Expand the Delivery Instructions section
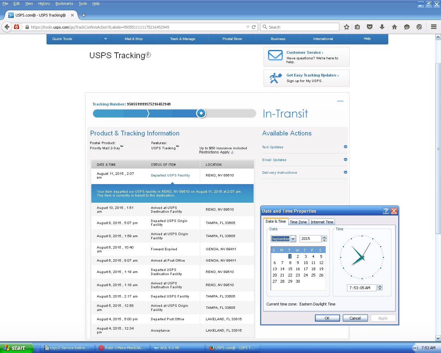This screenshot has height=353, width=441. click(345, 172)
